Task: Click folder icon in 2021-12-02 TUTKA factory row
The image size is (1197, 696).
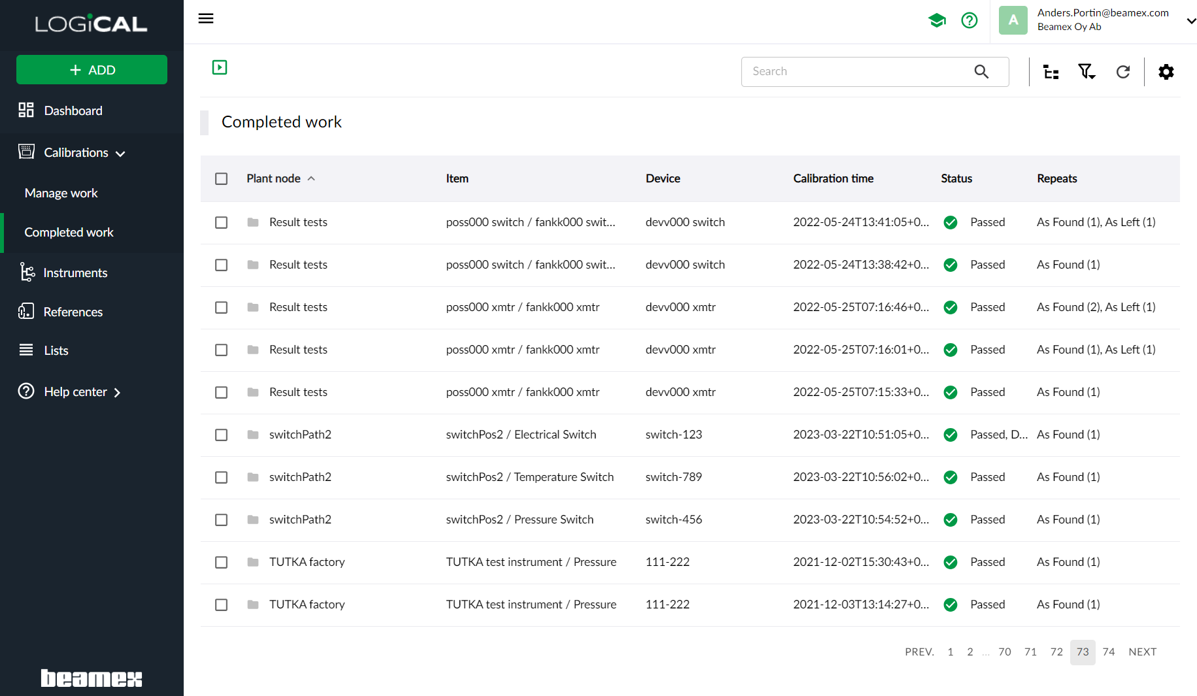Action: coord(253,562)
